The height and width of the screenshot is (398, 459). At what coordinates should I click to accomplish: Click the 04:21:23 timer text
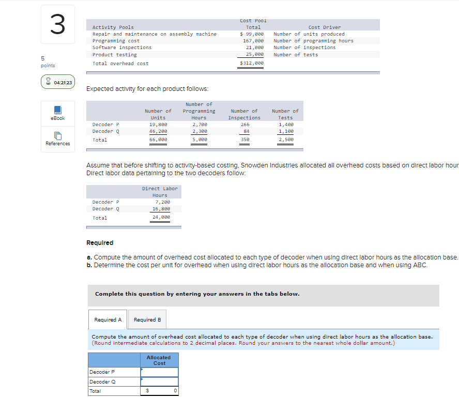click(x=63, y=83)
